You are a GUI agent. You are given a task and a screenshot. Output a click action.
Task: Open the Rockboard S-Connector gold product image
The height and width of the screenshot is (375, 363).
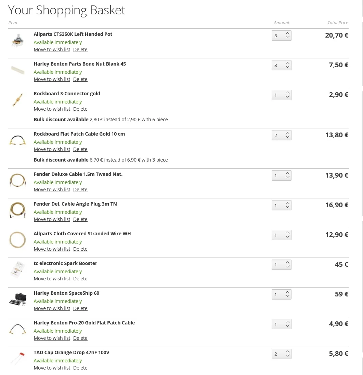click(x=17, y=100)
